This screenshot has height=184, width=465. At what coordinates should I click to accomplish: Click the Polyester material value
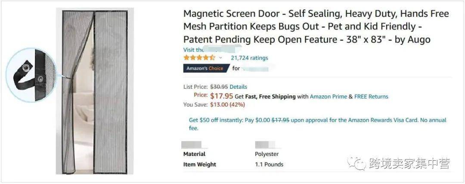(x=267, y=154)
